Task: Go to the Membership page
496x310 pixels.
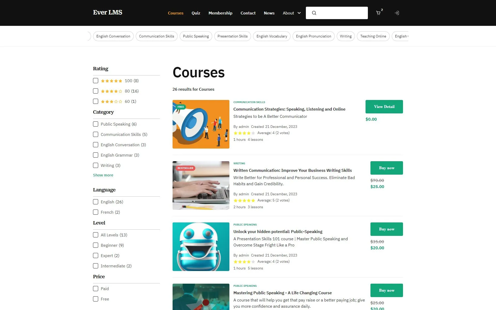Action: click(220, 13)
